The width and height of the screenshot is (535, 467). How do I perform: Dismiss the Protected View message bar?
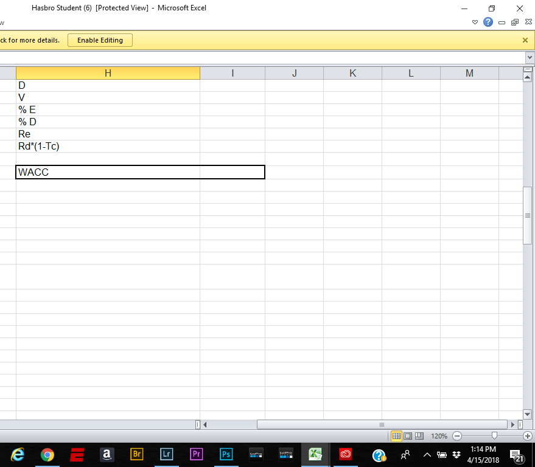pos(525,40)
